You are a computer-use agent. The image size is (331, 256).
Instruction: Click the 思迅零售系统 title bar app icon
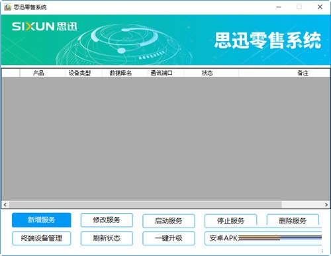click(8, 7)
